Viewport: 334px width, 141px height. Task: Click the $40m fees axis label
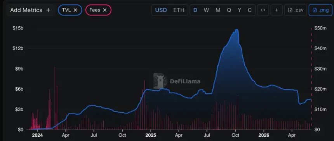click(x=320, y=48)
